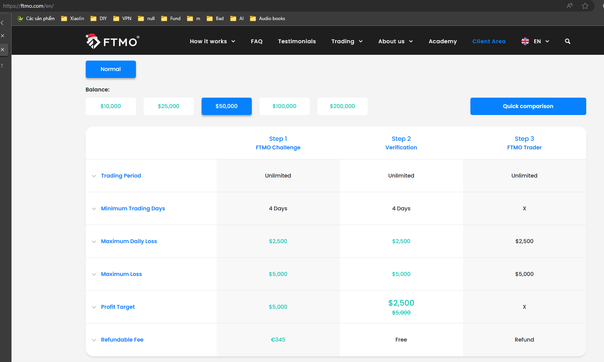Add page to favorites with the star icon
The image size is (604, 362).
click(x=585, y=6)
